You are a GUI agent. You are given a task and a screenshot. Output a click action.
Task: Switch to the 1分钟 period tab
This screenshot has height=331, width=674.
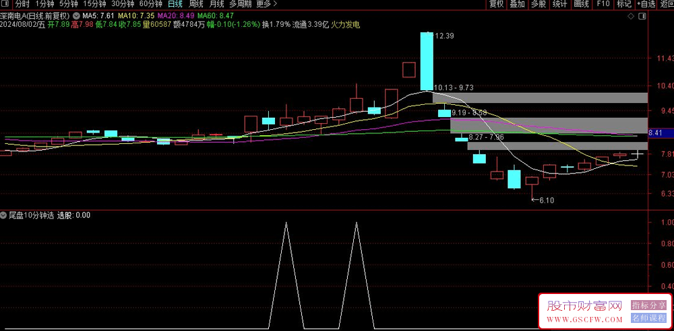[x=44, y=4]
